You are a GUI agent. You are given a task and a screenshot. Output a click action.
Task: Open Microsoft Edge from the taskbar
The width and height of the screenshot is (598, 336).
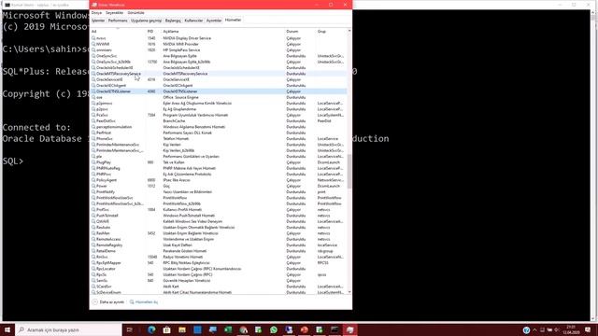coord(151,329)
